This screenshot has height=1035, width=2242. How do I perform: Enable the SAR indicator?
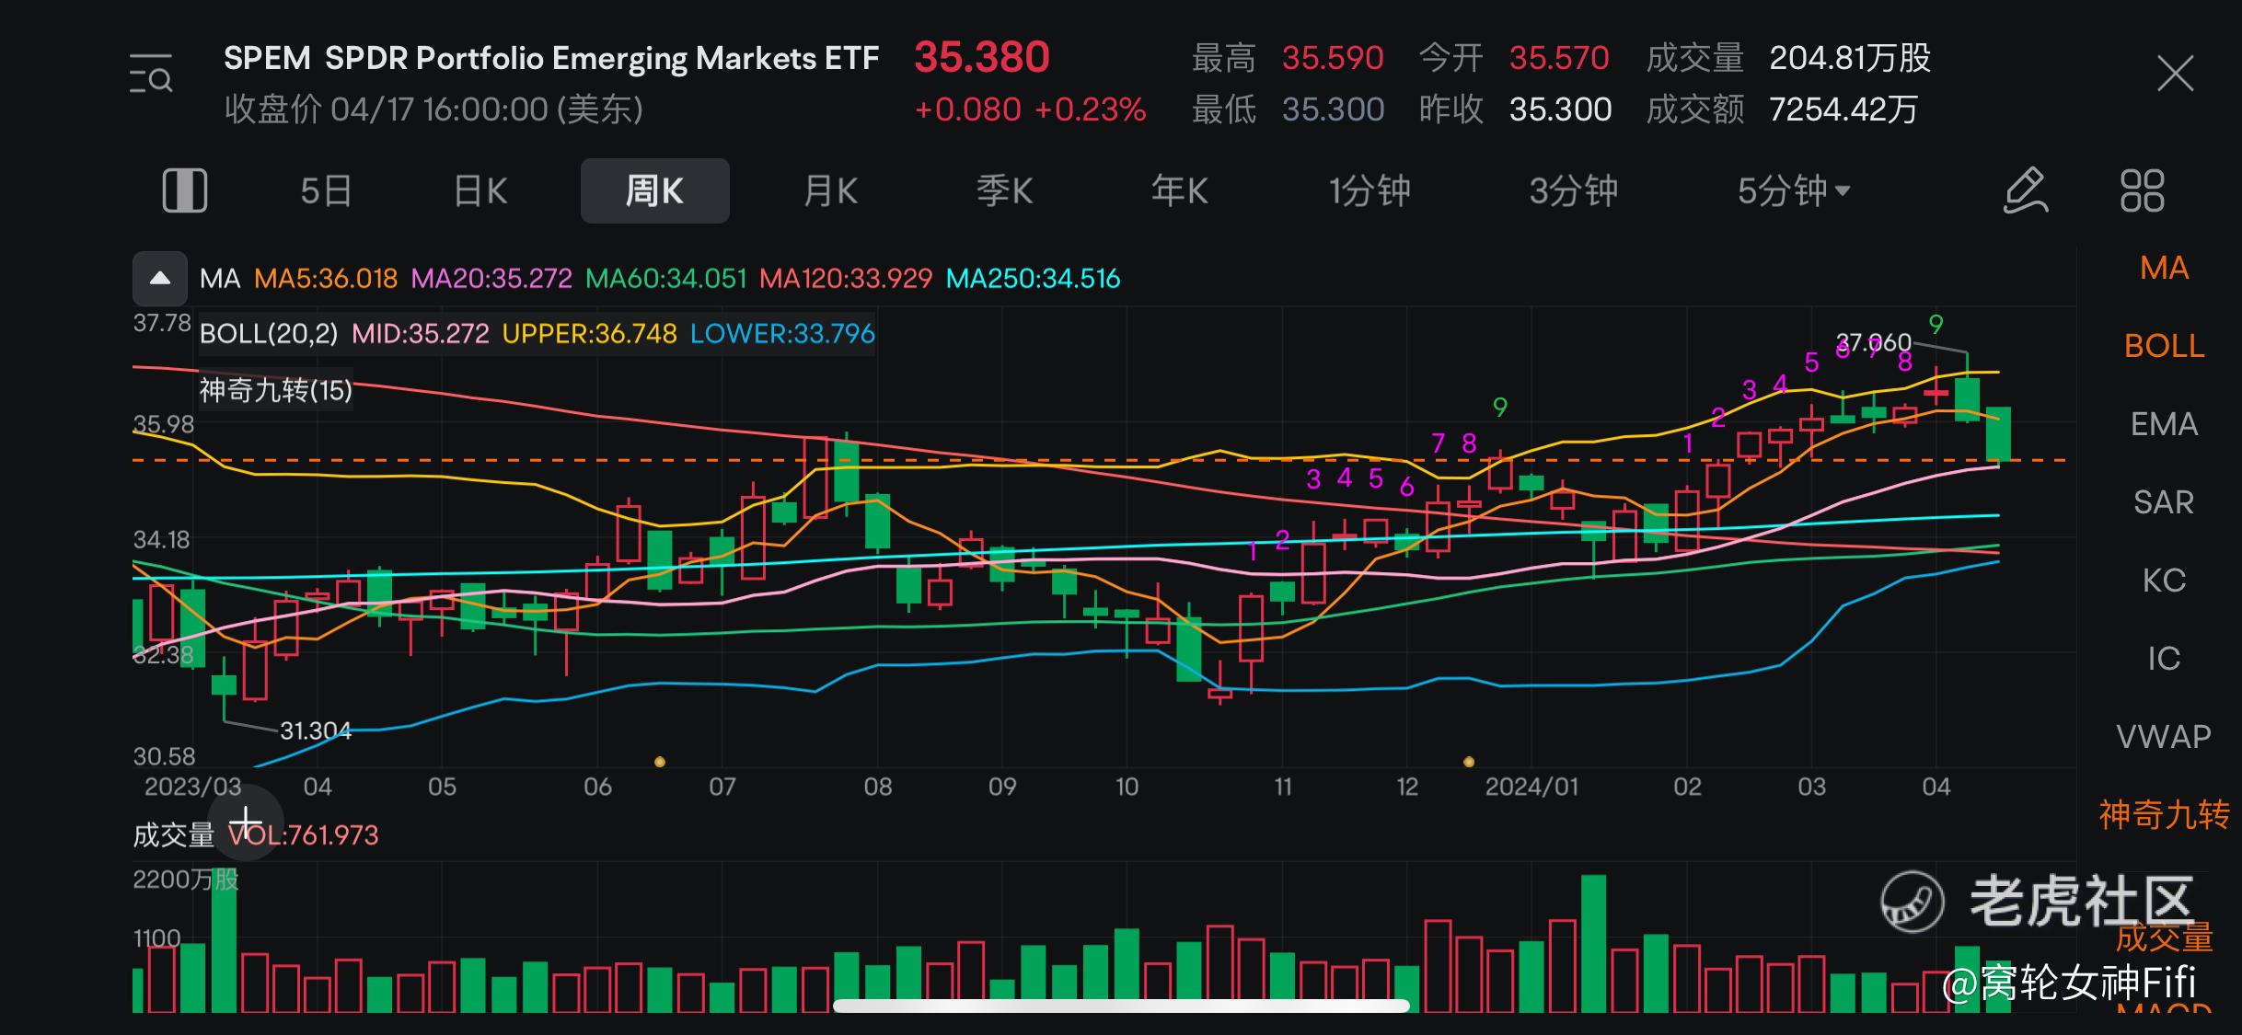pos(2164,502)
